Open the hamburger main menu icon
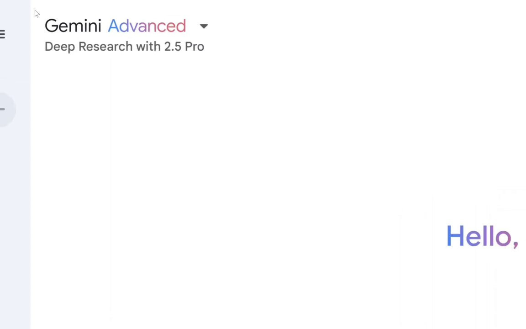Screen dimensions: 526x329 tap(2, 34)
